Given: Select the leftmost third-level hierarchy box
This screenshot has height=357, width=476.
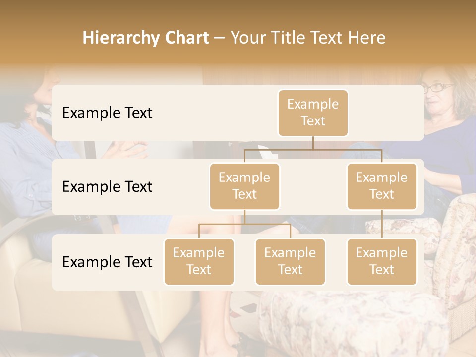Looking at the screenshot, I should [x=199, y=261].
